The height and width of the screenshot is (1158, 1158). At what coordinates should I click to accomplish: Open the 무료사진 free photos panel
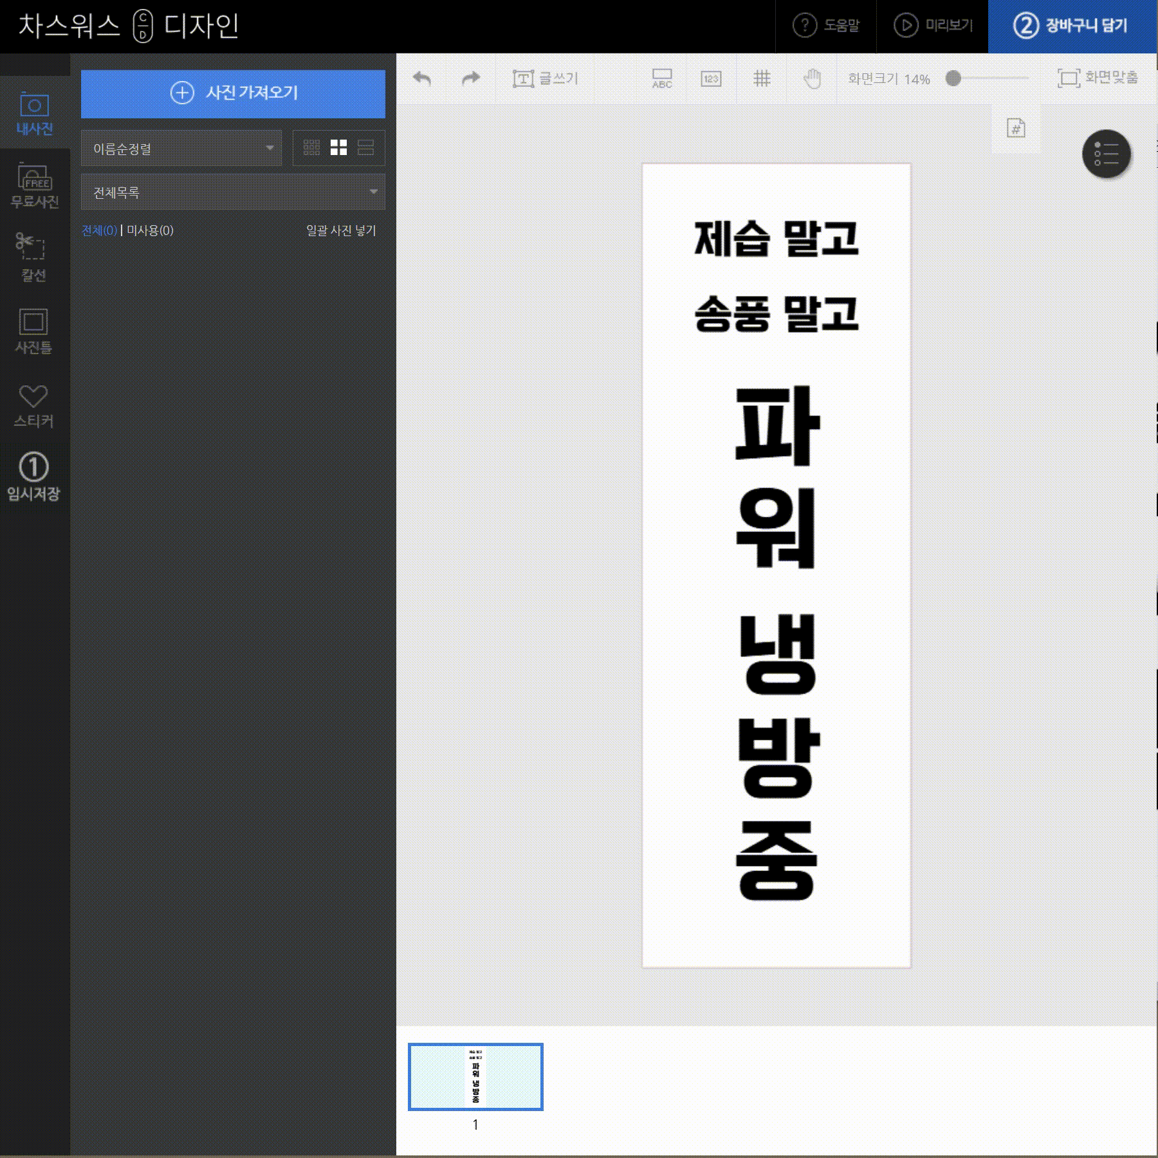pos(35,186)
